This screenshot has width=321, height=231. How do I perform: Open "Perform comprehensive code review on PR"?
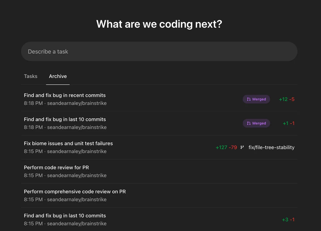tap(75, 191)
